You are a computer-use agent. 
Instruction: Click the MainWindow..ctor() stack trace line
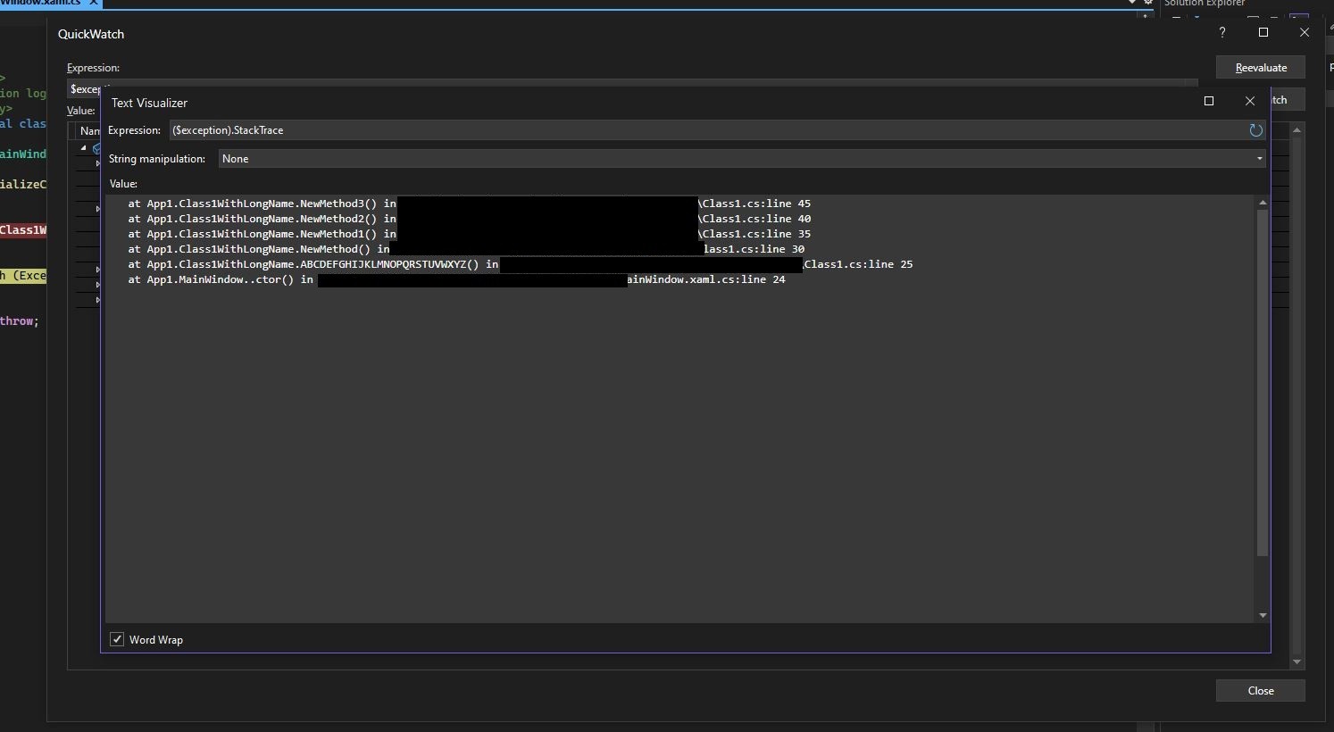[x=456, y=279]
